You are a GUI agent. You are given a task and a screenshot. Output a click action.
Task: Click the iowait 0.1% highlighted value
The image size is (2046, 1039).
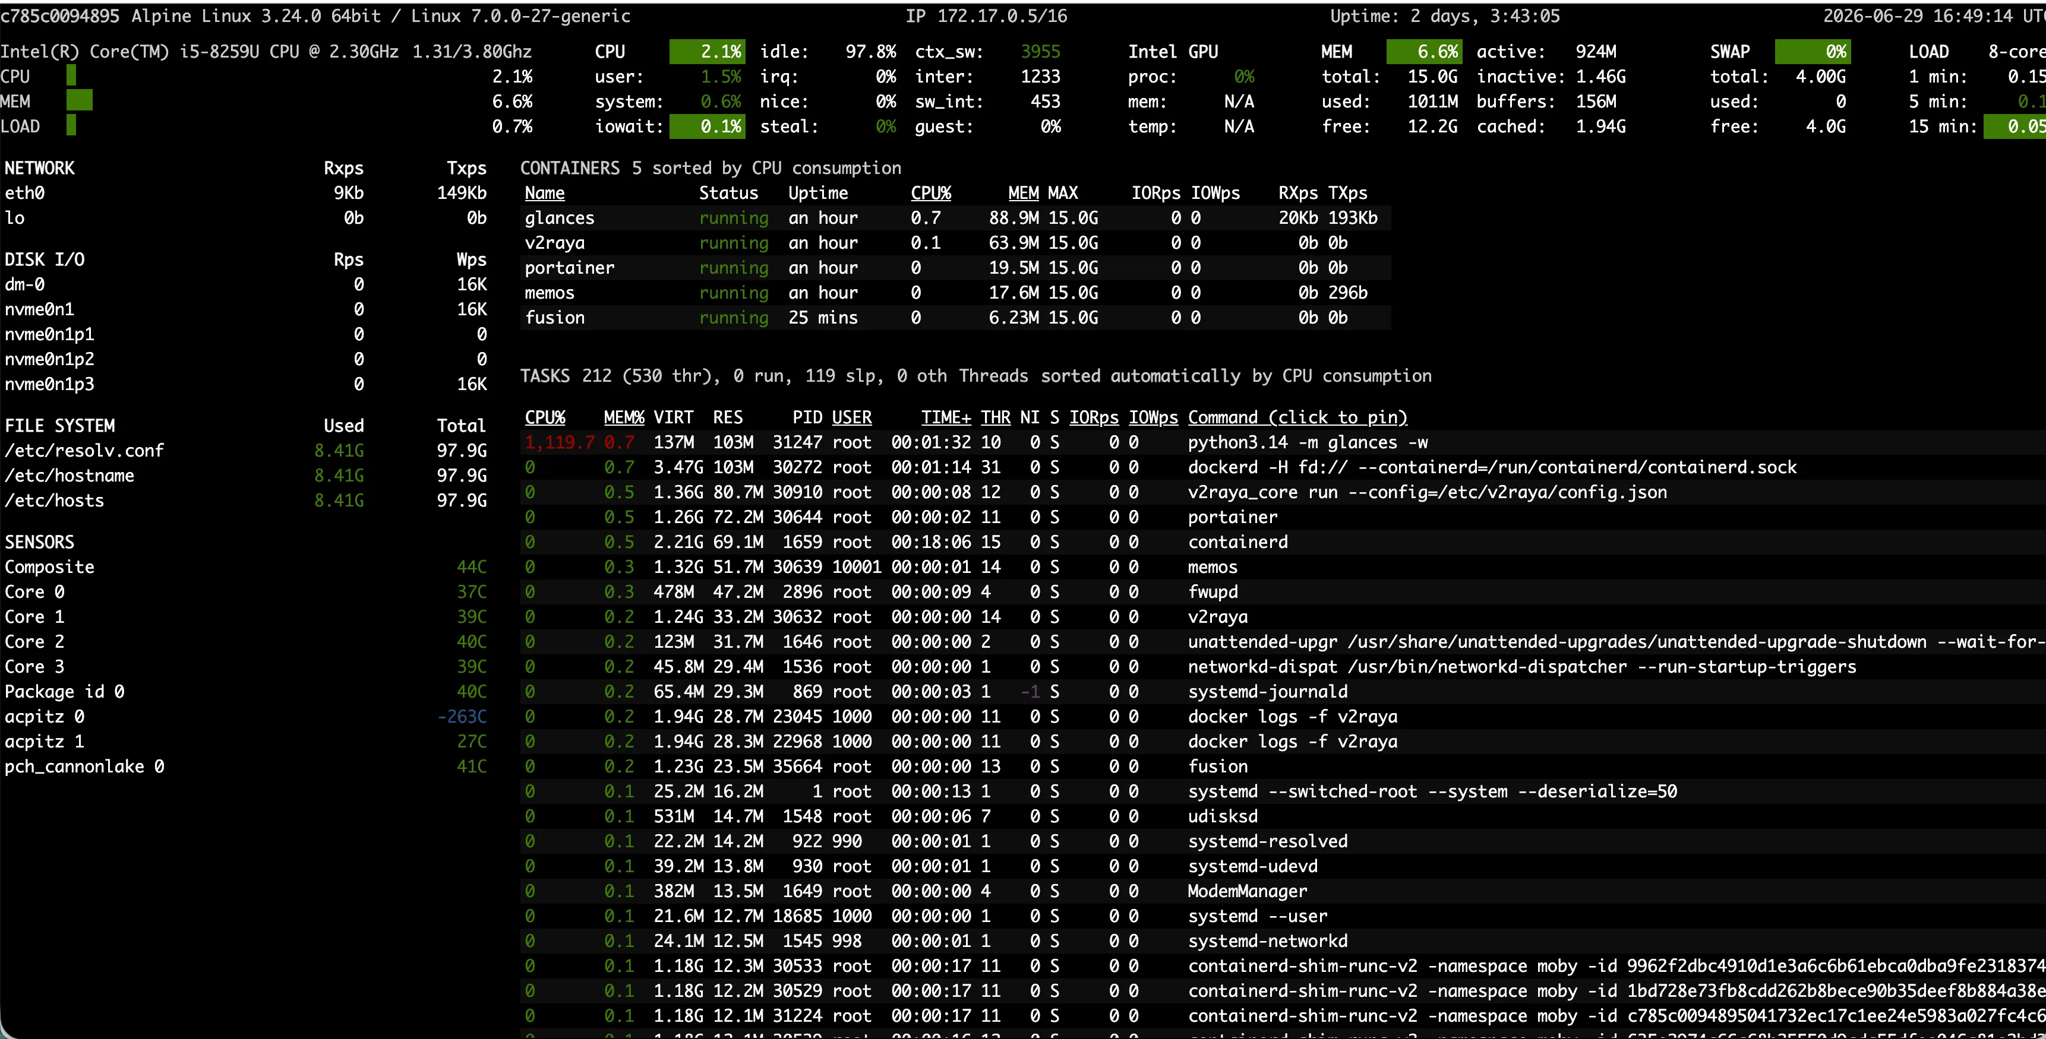pos(707,126)
